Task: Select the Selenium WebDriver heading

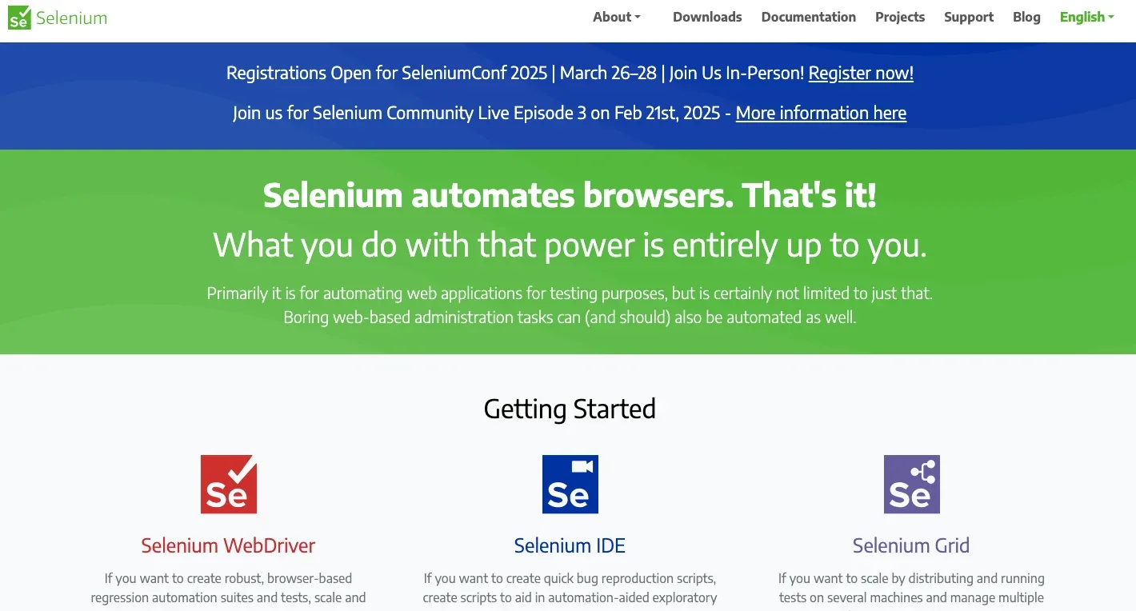Action: tap(228, 545)
